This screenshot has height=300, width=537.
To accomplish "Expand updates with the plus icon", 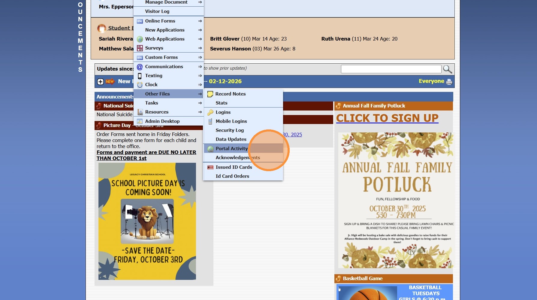I will (100, 82).
